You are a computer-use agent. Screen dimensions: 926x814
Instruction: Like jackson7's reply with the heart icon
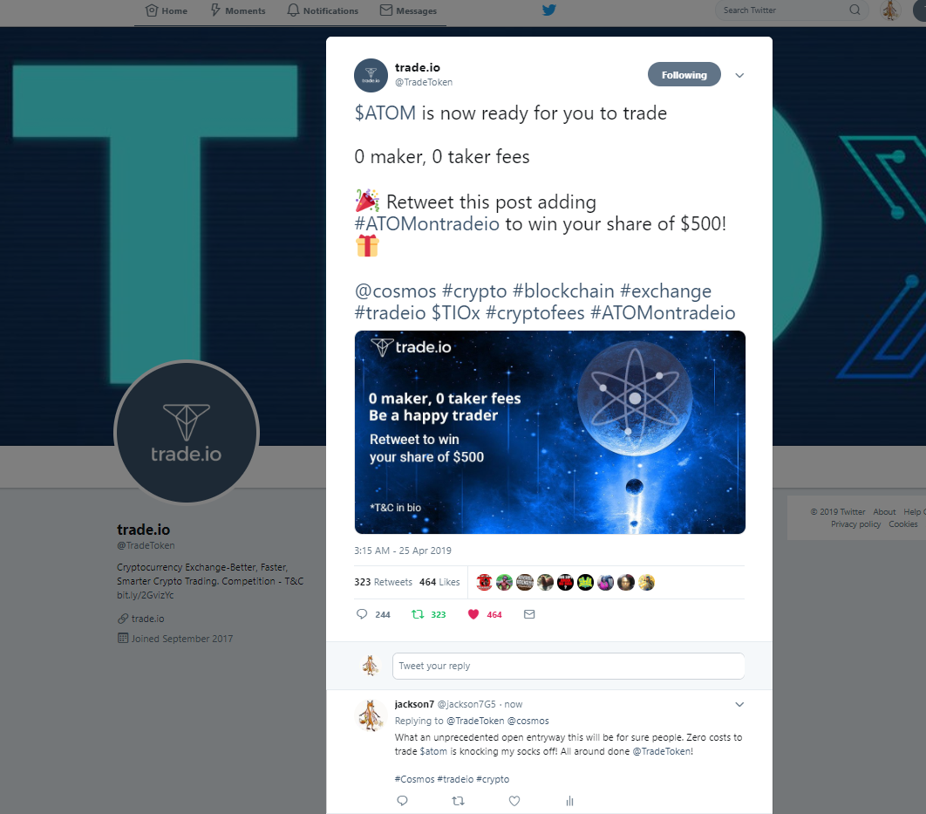tap(514, 801)
